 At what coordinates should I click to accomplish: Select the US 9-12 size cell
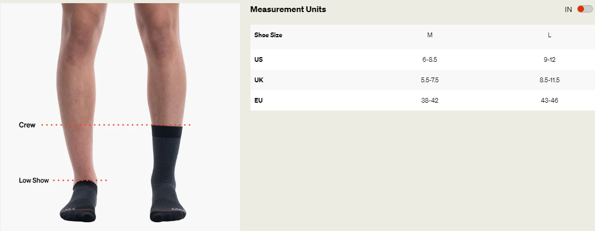549,60
